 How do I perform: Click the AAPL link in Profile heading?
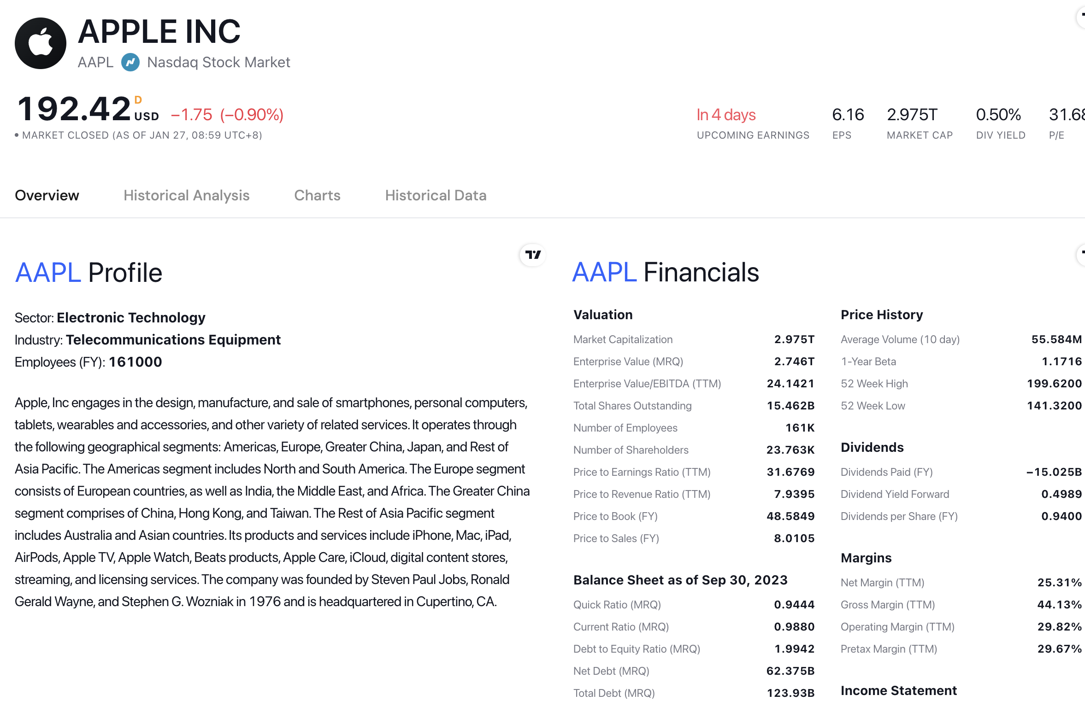(48, 273)
